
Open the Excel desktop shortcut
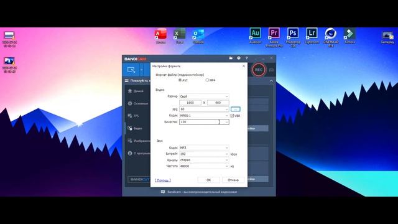[180, 36]
